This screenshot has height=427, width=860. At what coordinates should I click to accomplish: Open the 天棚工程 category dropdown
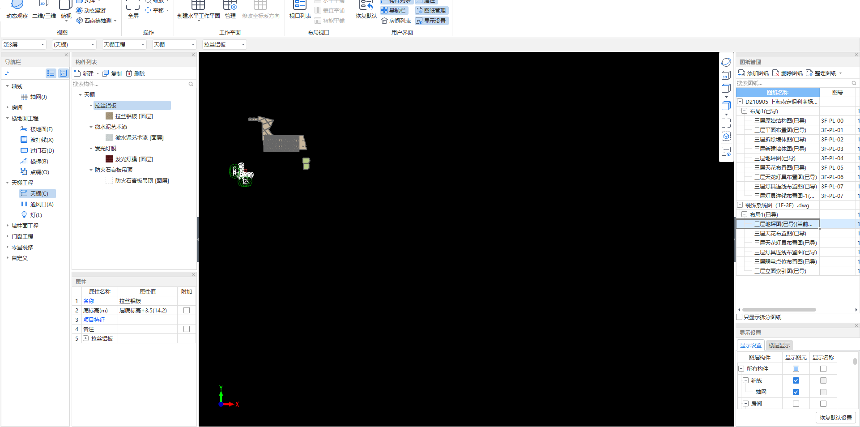tap(124, 44)
